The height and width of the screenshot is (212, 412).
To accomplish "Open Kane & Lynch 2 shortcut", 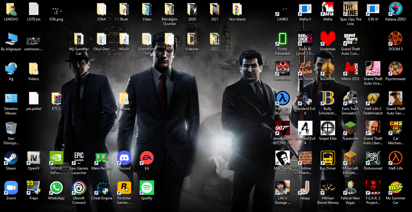I will point(305,39).
